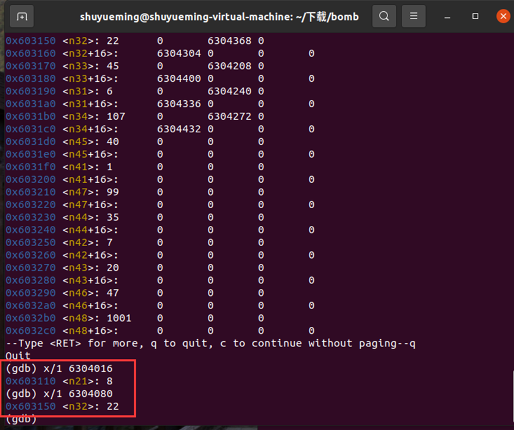The height and width of the screenshot is (430, 514).
Task: Click the address 0x6032c0 near the pager line
Action: click(x=30, y=330)
